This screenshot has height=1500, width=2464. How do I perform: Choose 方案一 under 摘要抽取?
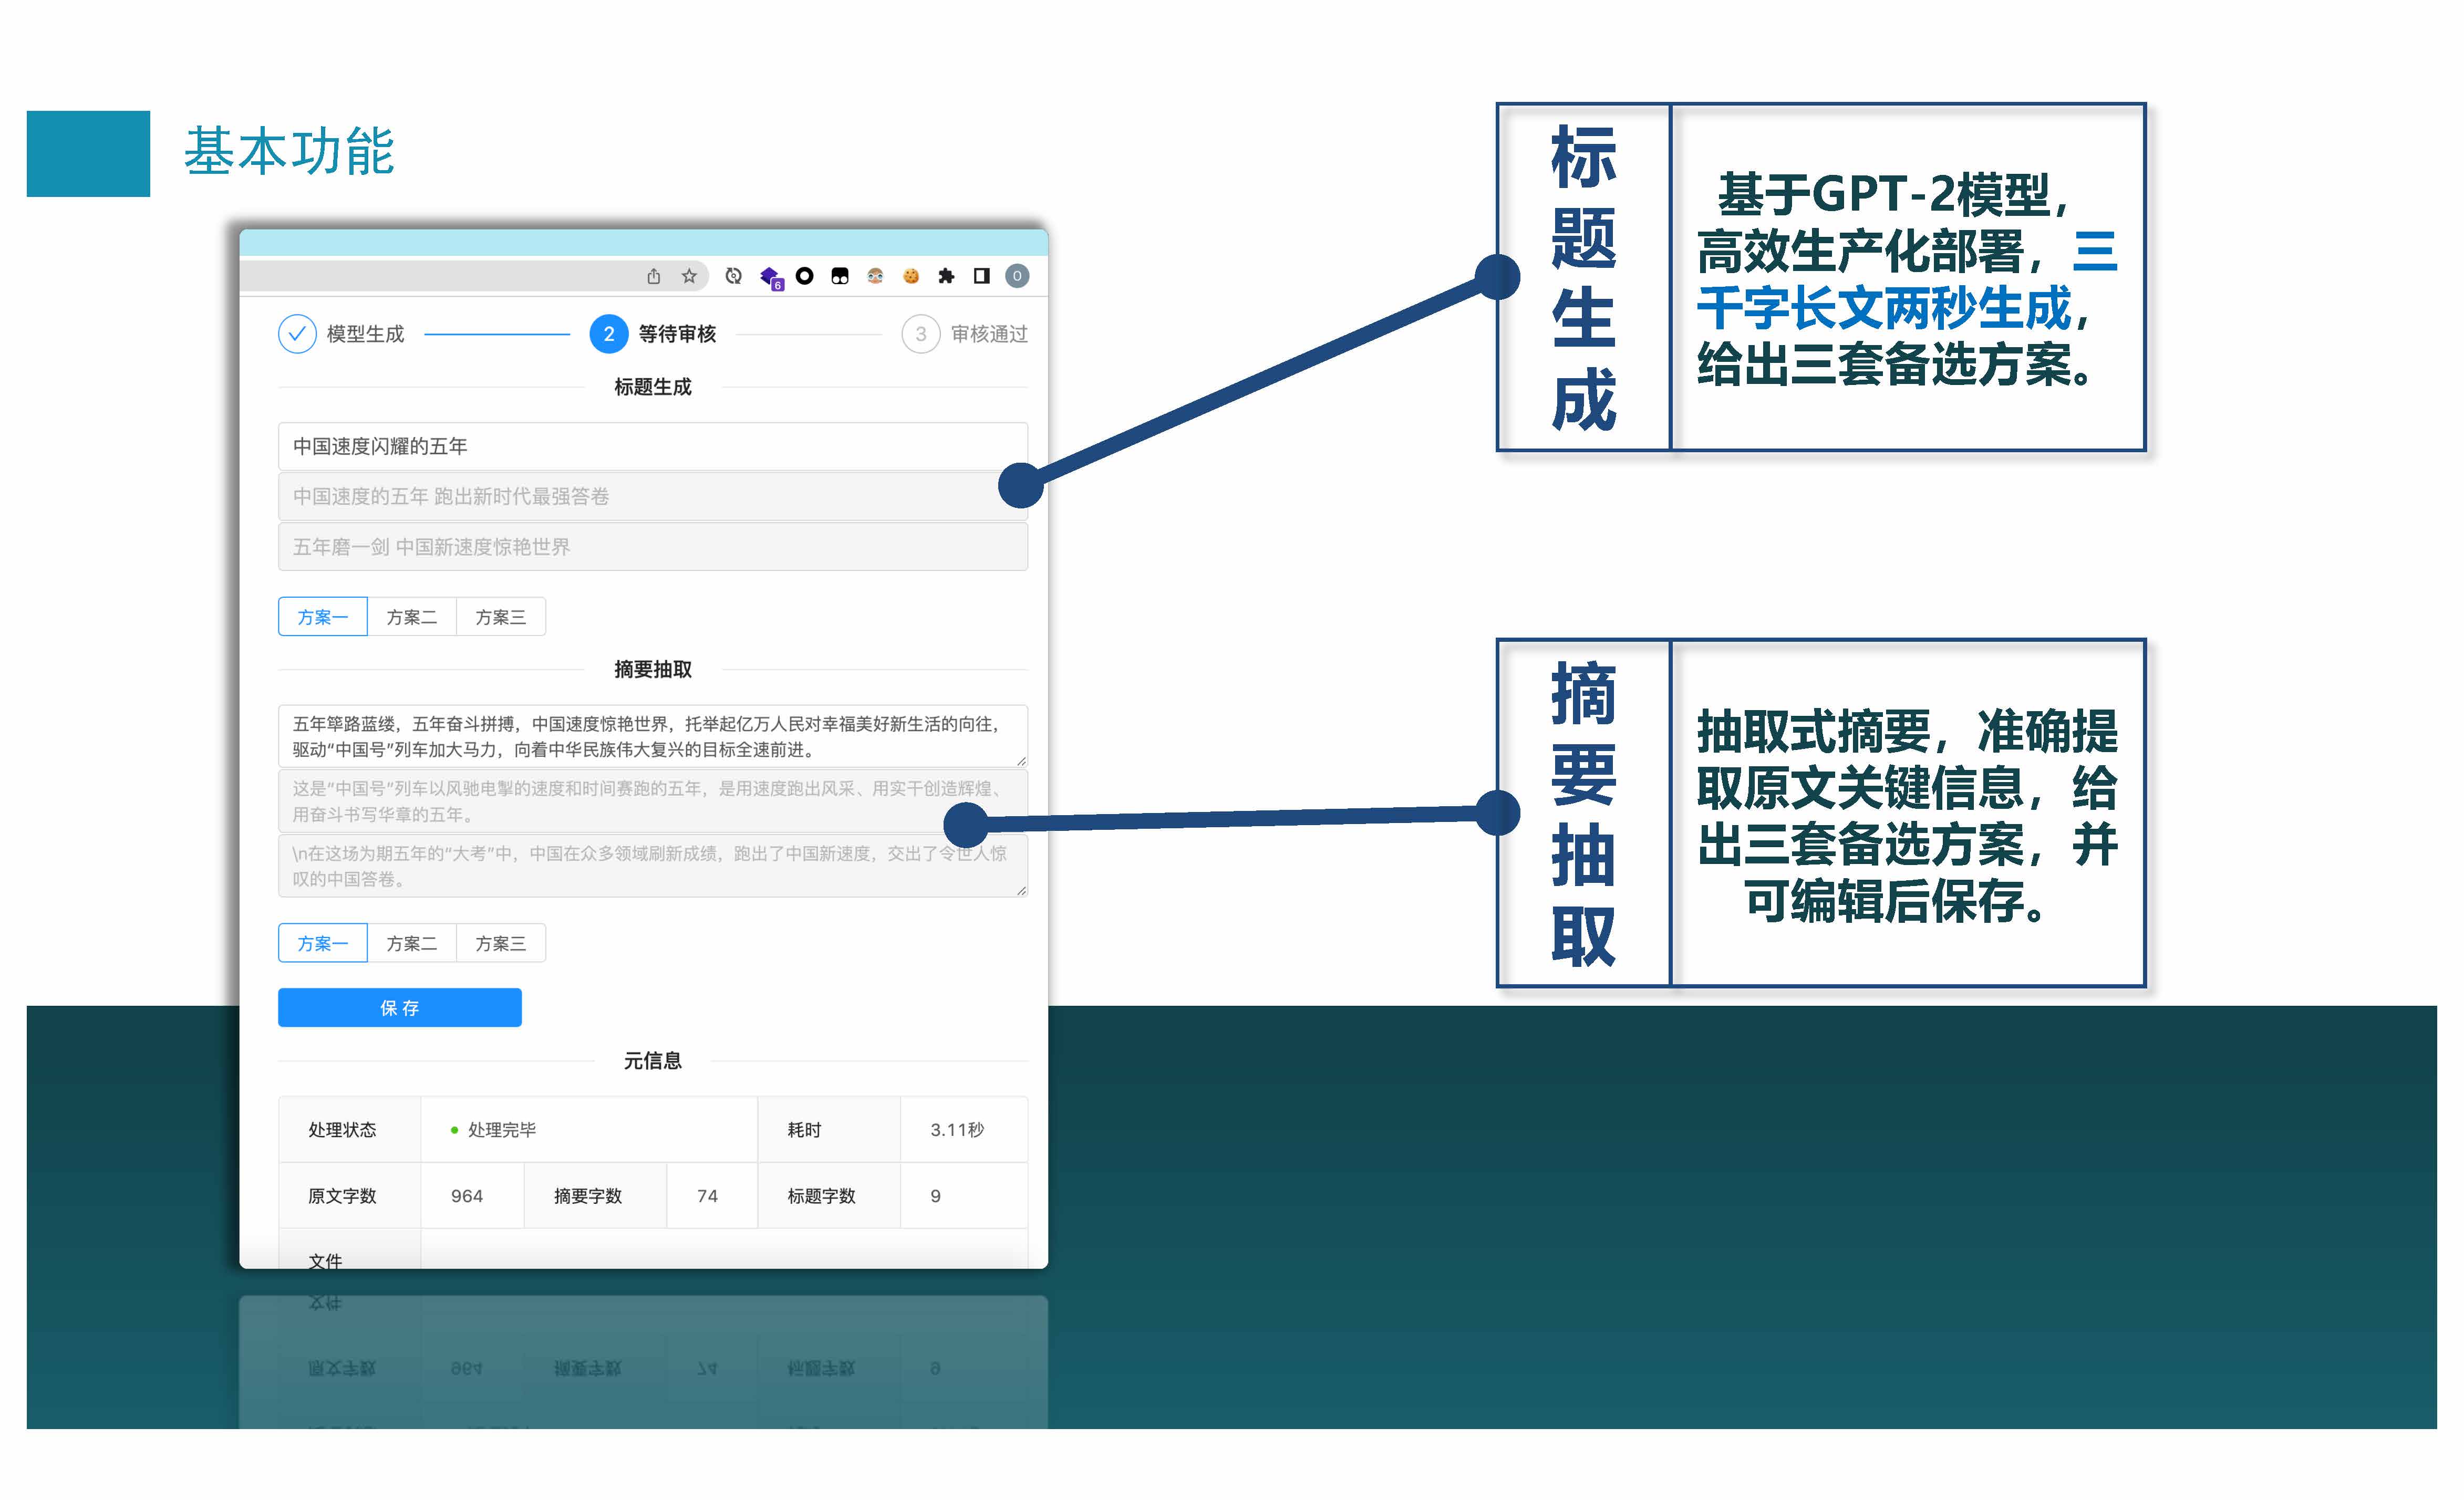(323, 943)
